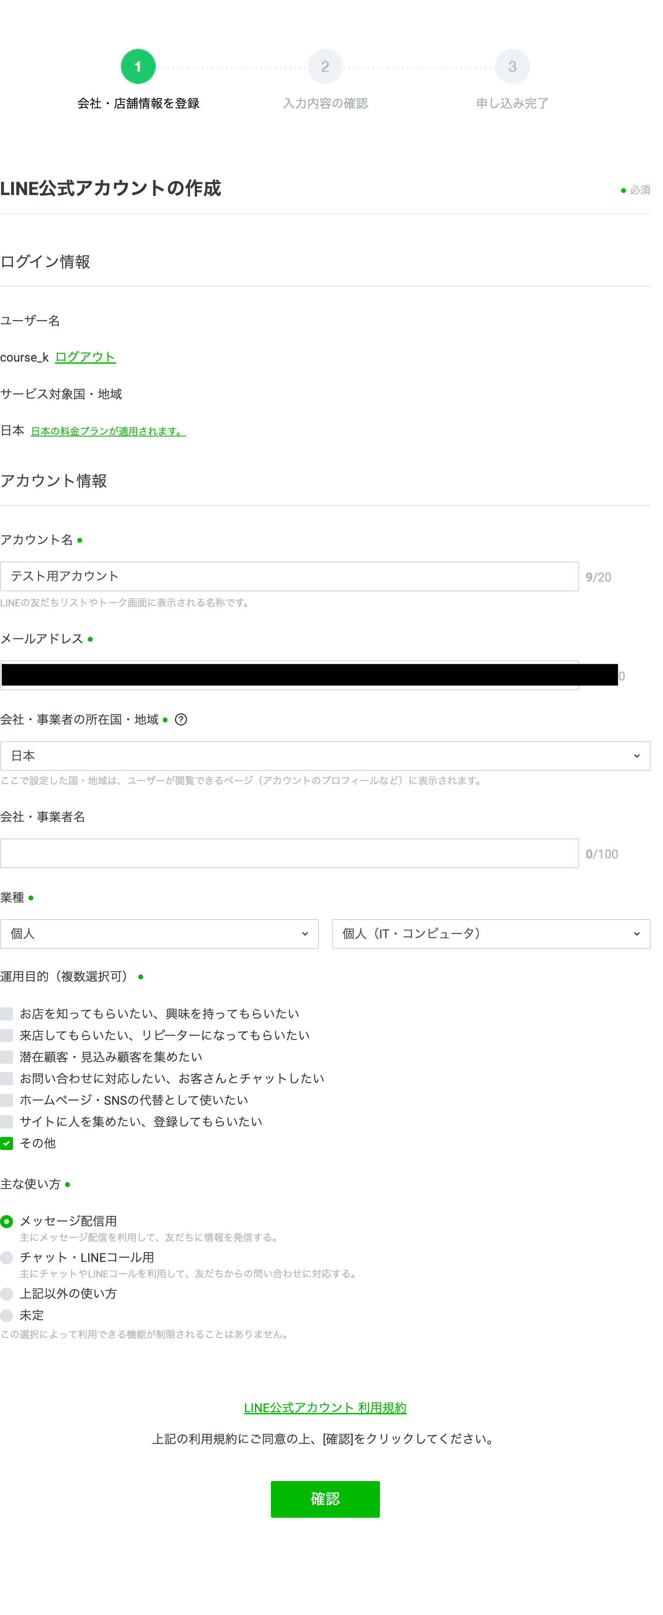
Task: Open the 所在国・地域 日本 dropdown
Action: (325, 756)
